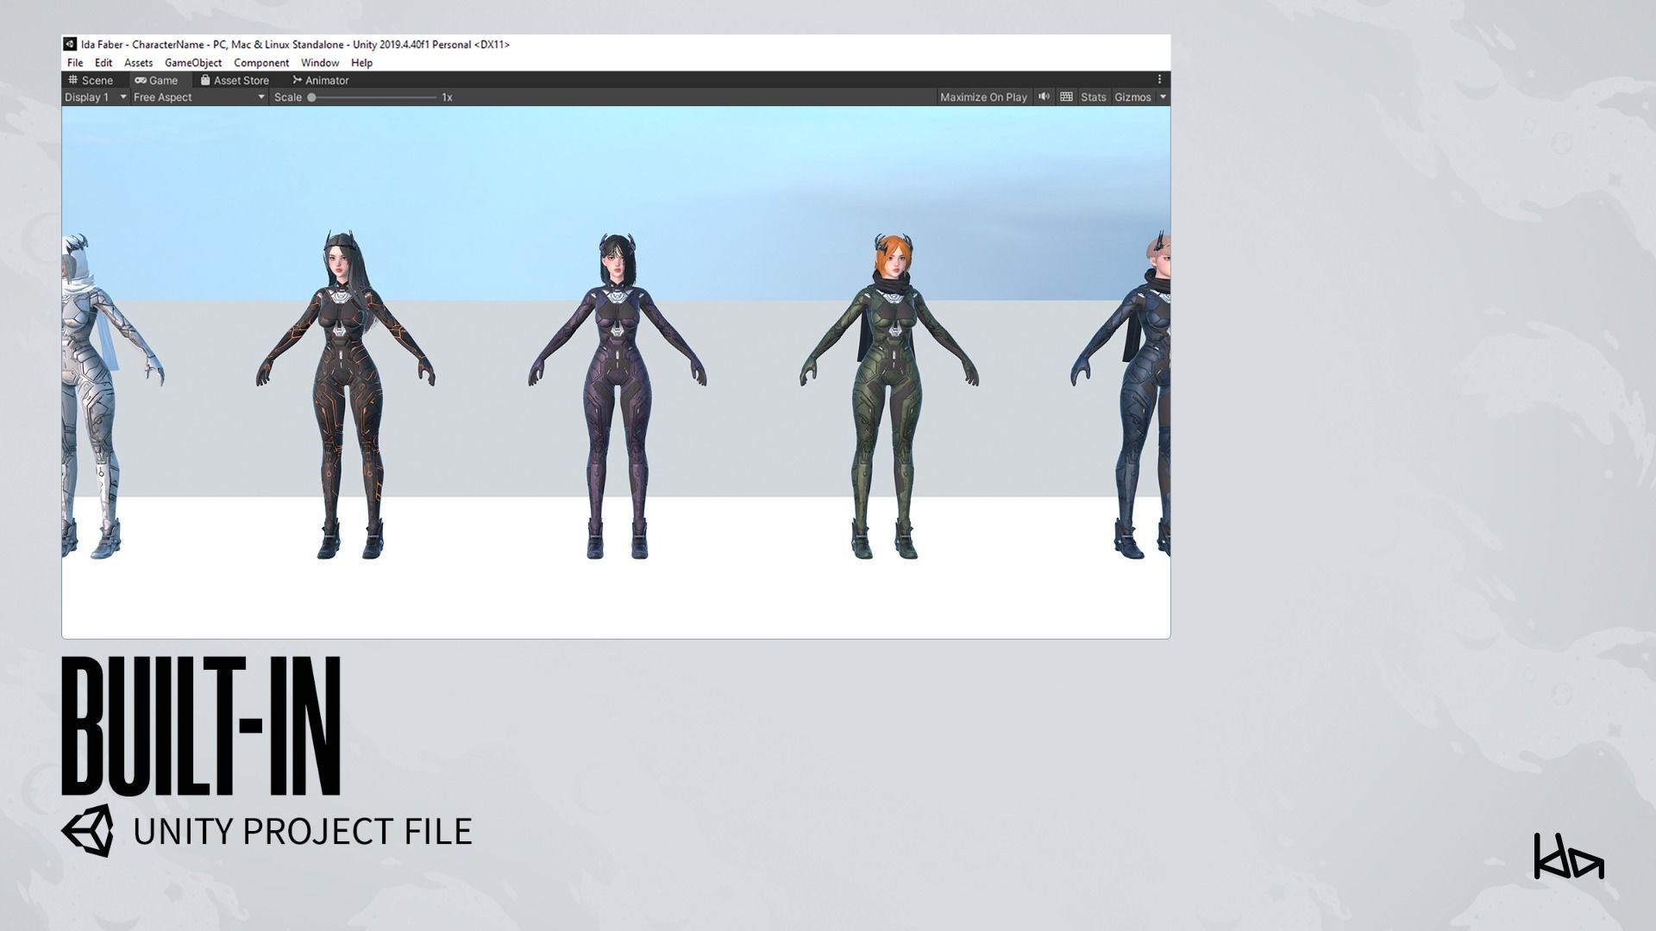Expand the Free Aspect dropdown

[198, 97]
